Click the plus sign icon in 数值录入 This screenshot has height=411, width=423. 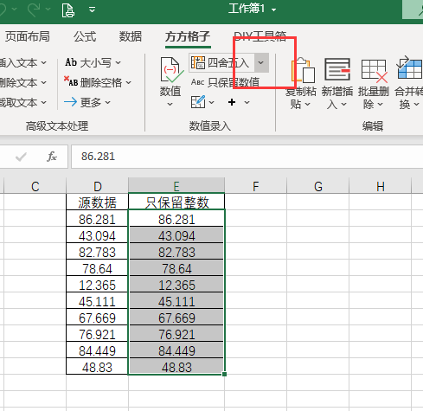click(232, 102)
